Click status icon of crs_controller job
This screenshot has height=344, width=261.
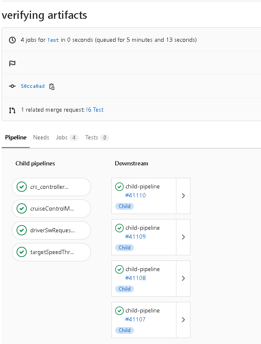[x=21, y=187]
